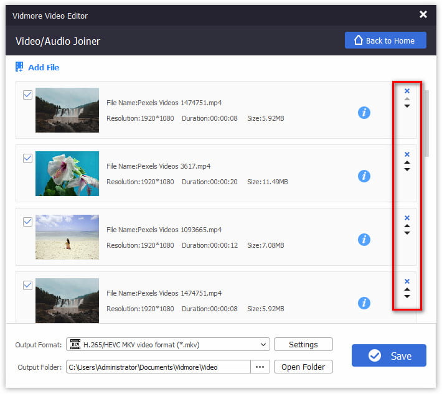Delete first video using blue X icon
442x394 pixels.
click(407, 91)
